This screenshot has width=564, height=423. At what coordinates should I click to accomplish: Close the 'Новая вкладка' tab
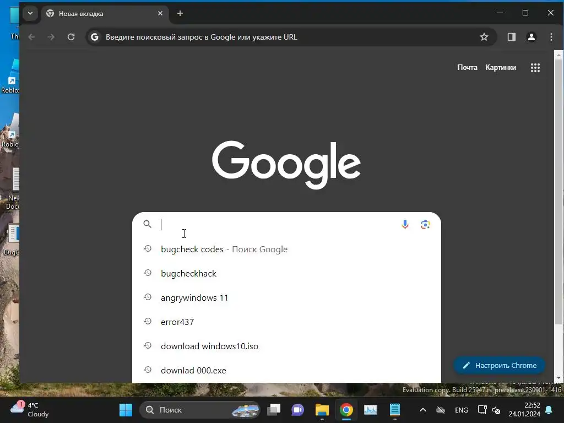(160, 13)
